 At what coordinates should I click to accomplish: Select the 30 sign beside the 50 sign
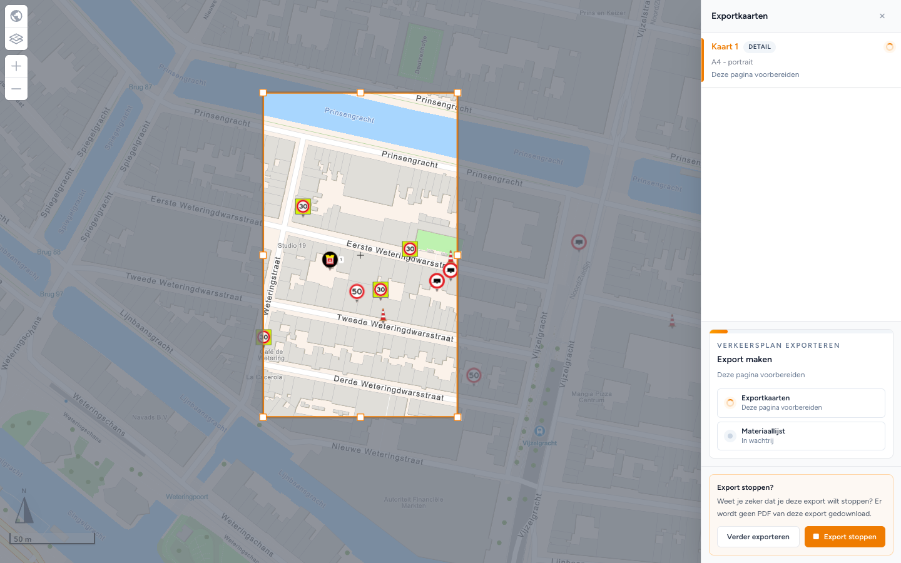tap(380, 290)
